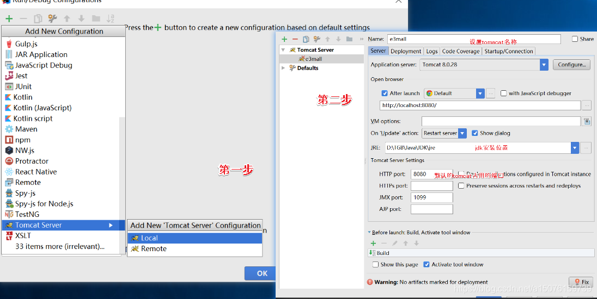Click the VM options field
This screenshot has width=597, height=299.
pos(501,121)
